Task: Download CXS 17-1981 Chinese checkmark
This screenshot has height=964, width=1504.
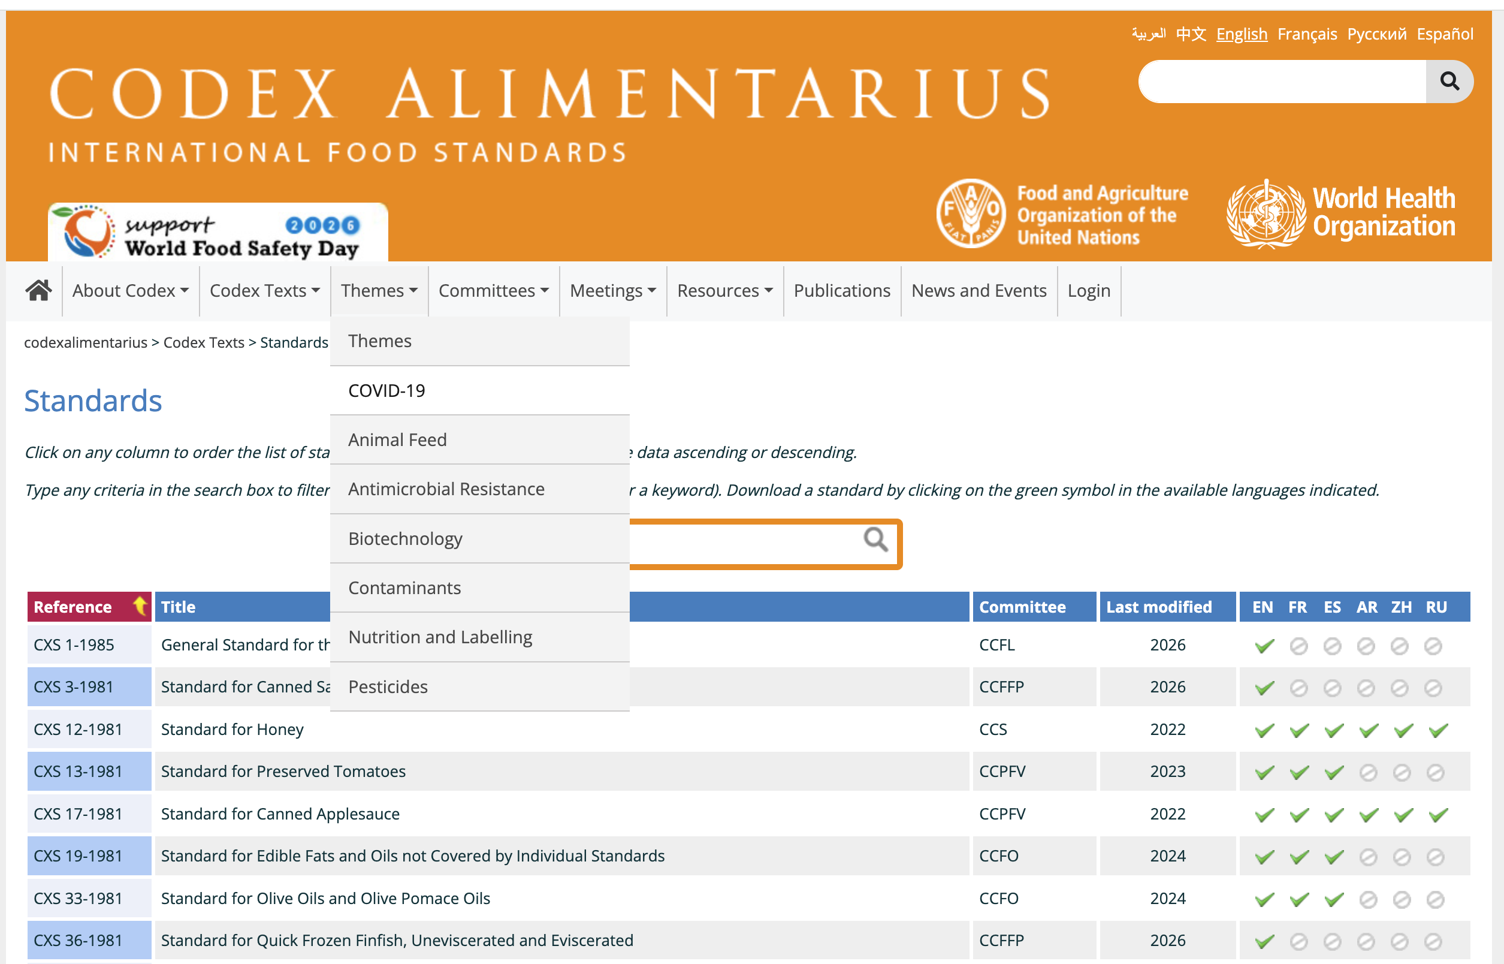Action: tap(1403, 814)
